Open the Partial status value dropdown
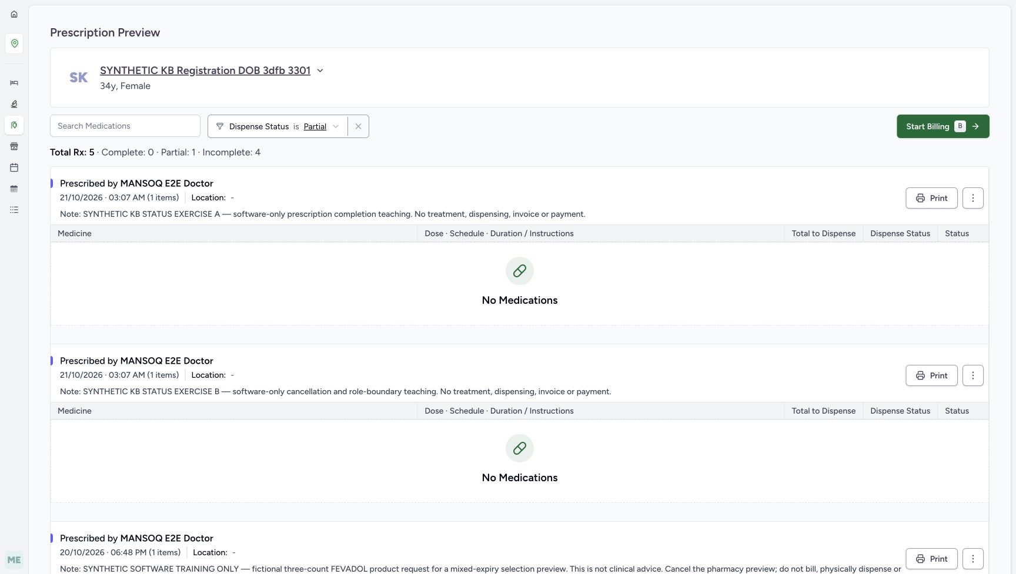The height and width of the screenshot is (574, 1016). pos(321,126)
